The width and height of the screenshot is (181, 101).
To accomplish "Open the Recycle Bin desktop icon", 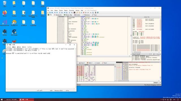I will (x=5, y=4).
